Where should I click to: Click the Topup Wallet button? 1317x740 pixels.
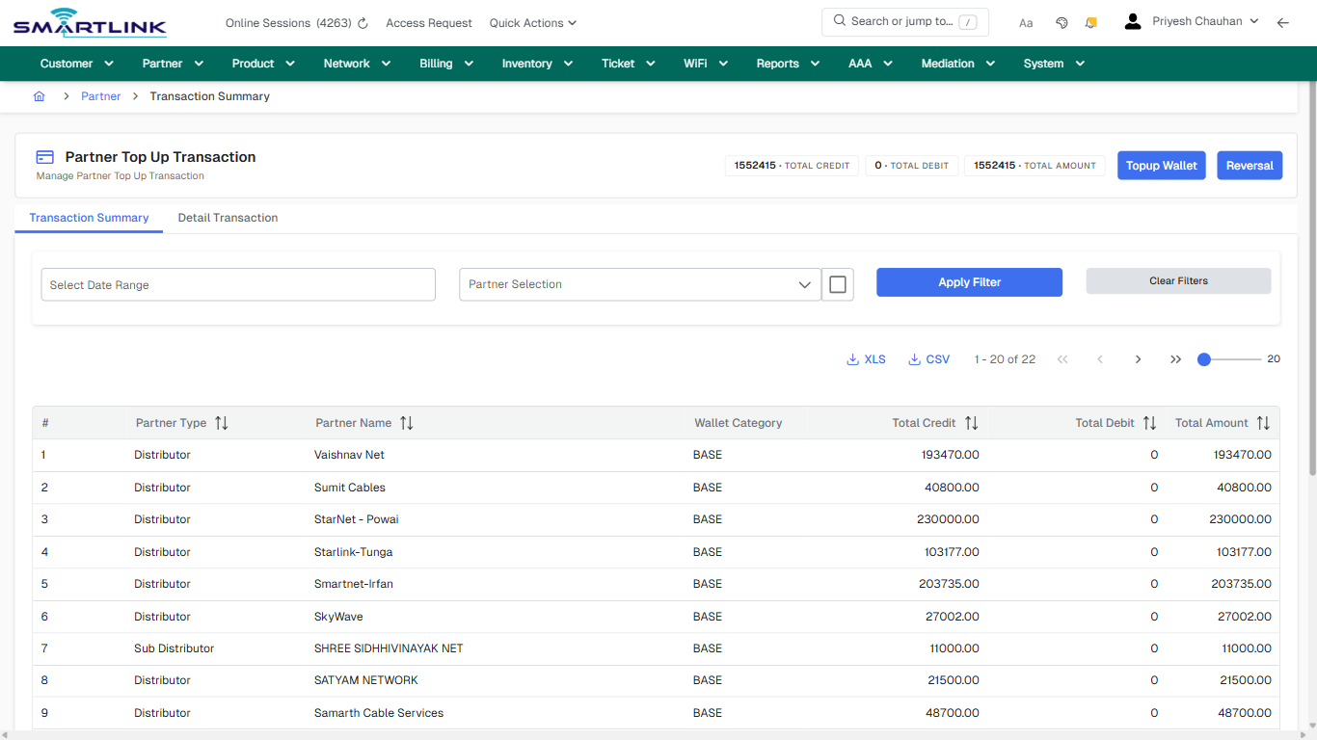tap(1161, 165)
